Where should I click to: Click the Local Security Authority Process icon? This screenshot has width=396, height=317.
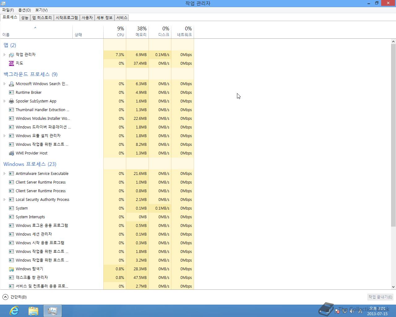point(11,199)
